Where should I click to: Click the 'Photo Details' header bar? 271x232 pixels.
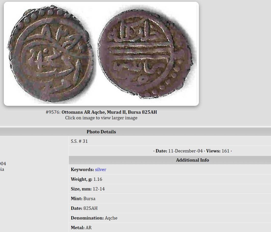coord(136,132)
